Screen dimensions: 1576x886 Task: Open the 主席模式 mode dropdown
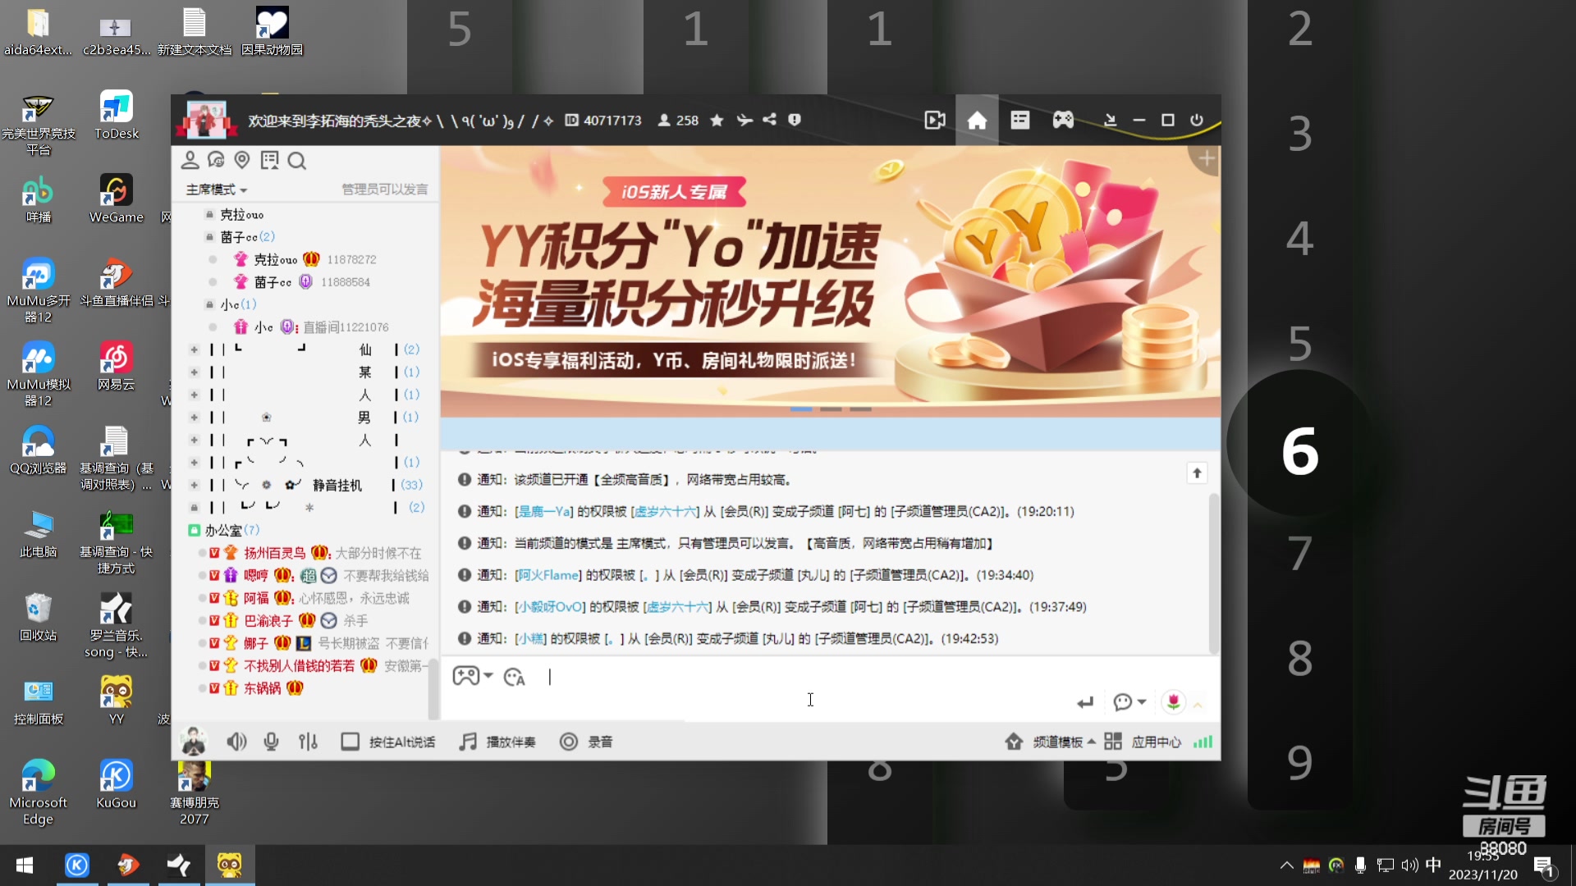pyautogui.click(x=215, y=189)
